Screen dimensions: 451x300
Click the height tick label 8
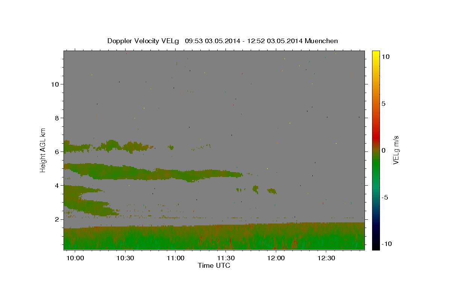point(58,118)
